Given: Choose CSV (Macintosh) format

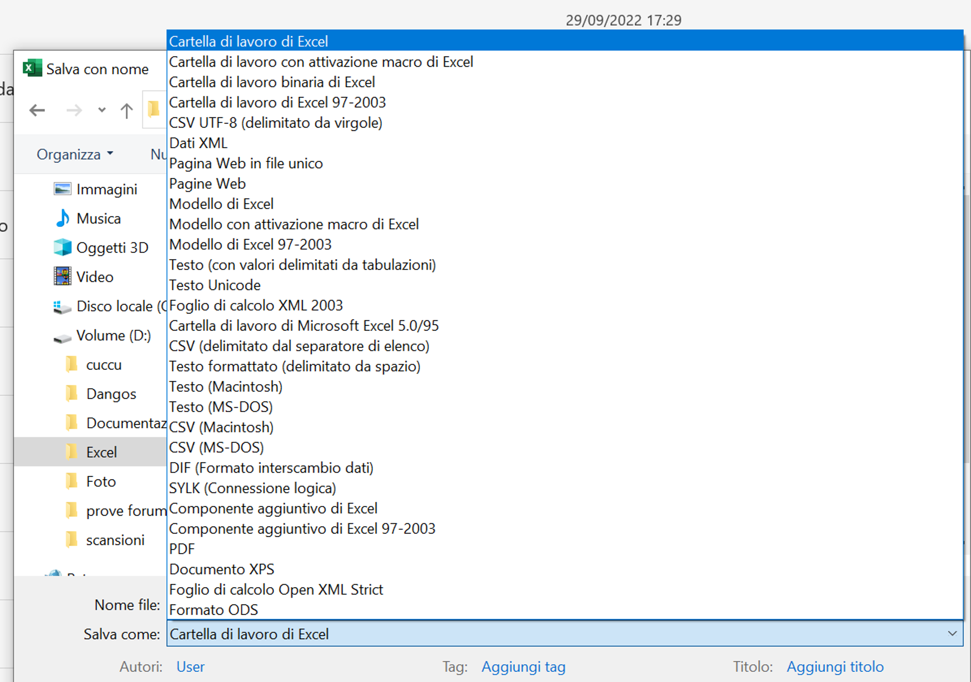Looking at the screenshot, I should click(565, 427).
